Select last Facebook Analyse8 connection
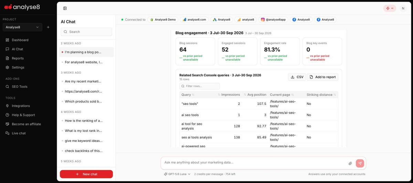413x183 pixels. [325, 20]
